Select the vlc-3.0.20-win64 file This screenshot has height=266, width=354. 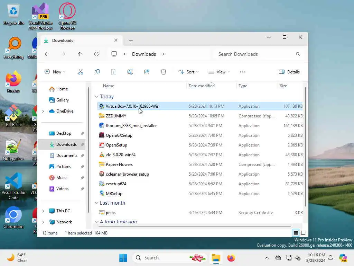pos(200,155)
